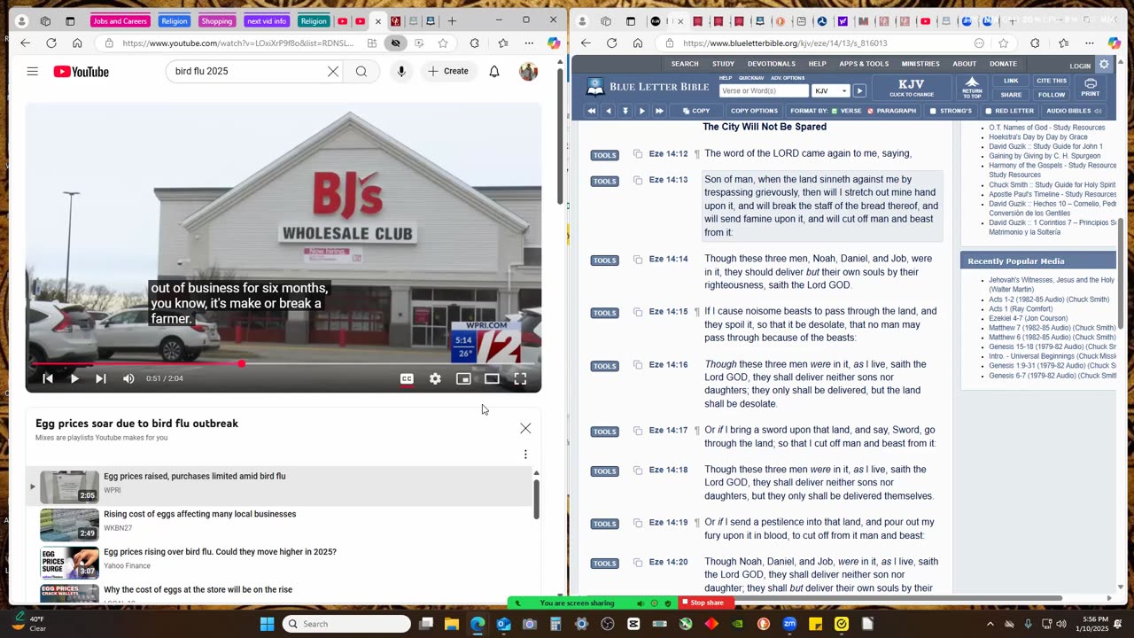Select the PARAGRAPH format option
Screen dimensions: 1134x638
coord(891,111)
